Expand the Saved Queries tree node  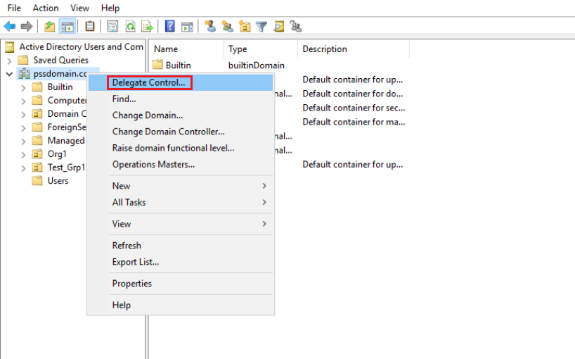10,61
